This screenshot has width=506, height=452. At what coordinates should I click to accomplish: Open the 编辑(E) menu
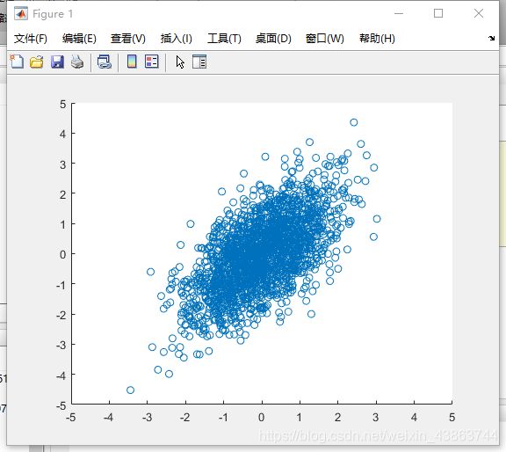tap(79, 39)
